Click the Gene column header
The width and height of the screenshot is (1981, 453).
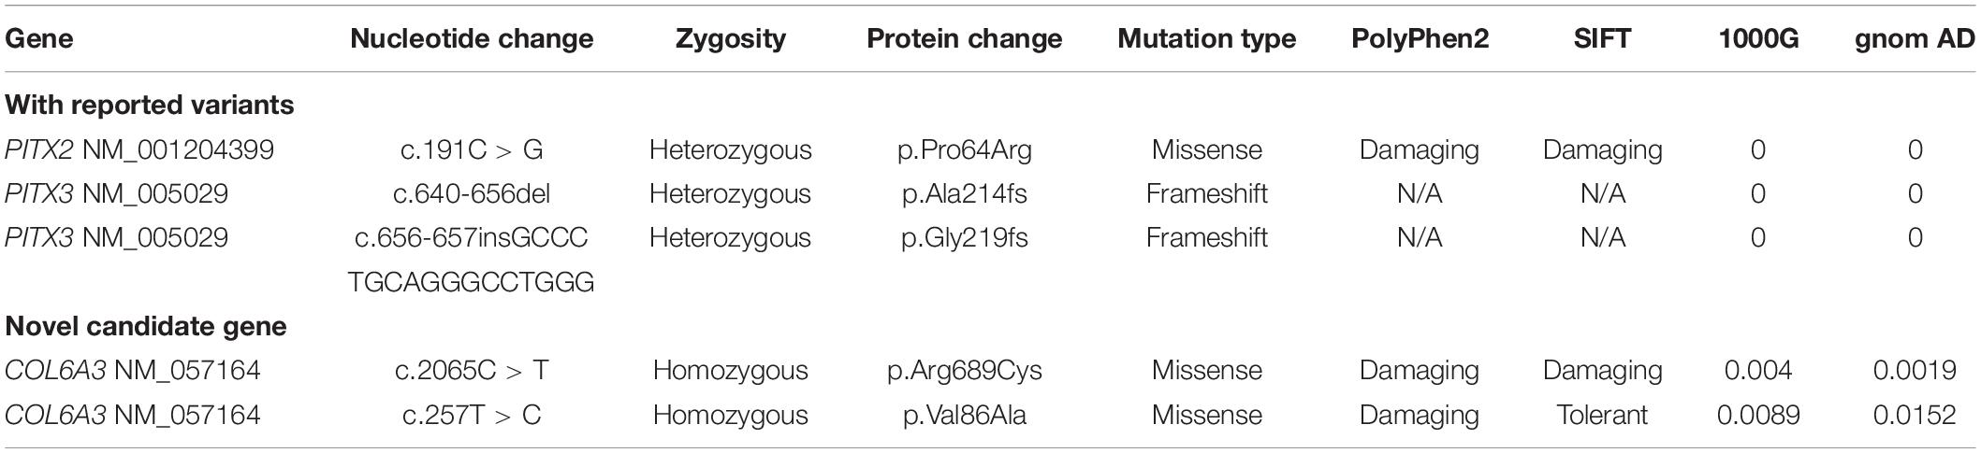[x=39, y=39]
